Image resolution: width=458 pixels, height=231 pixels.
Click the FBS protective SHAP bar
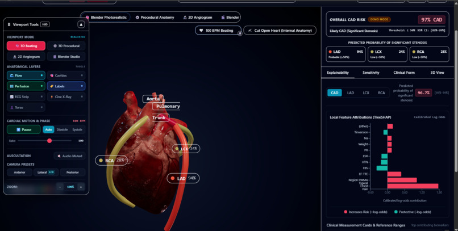point(382,168)
